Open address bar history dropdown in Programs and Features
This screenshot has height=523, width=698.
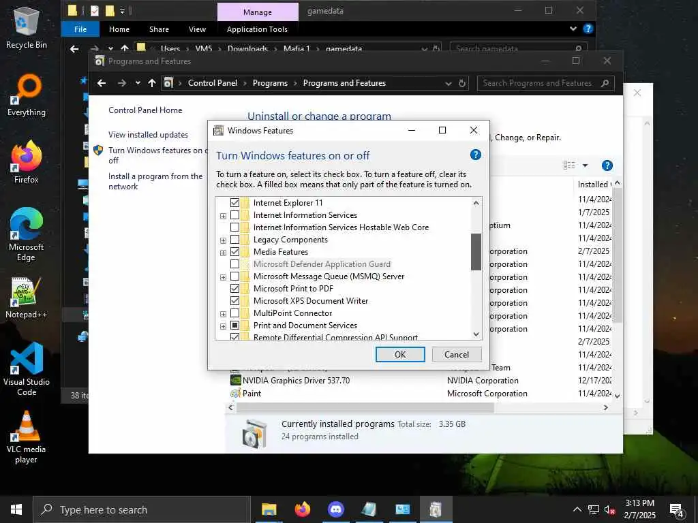point(449,83)
